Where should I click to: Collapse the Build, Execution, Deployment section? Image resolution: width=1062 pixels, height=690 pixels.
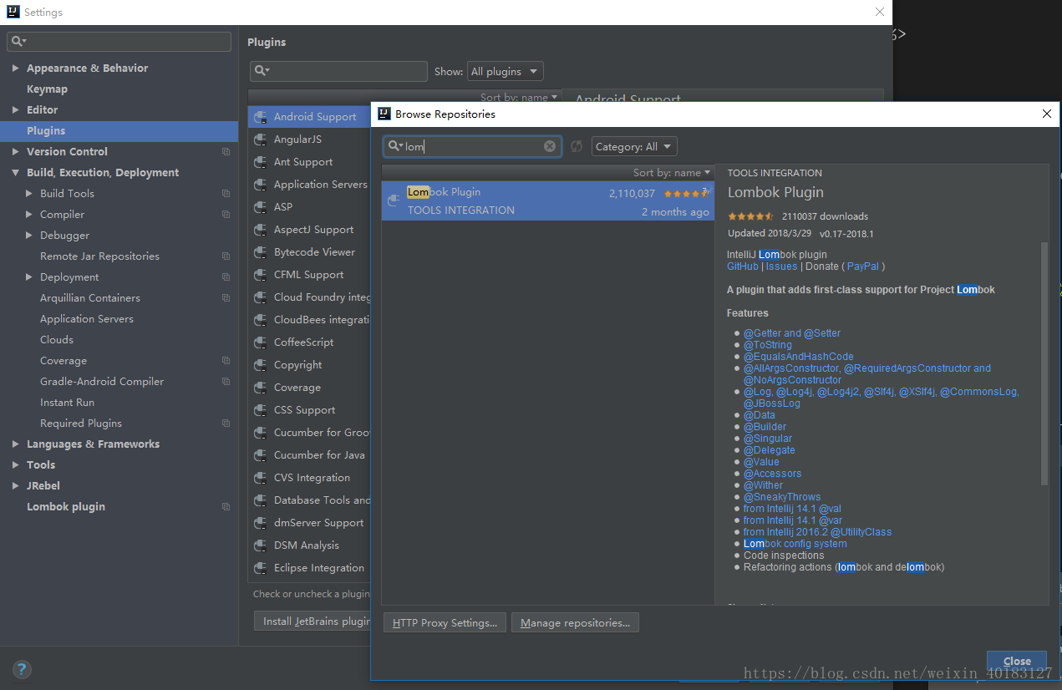click(x=16, y=172)
